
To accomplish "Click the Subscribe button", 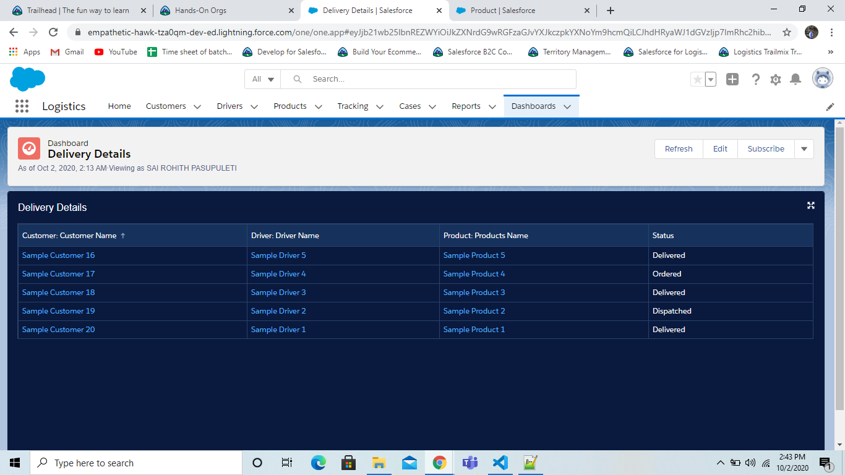I will (766, 148).
